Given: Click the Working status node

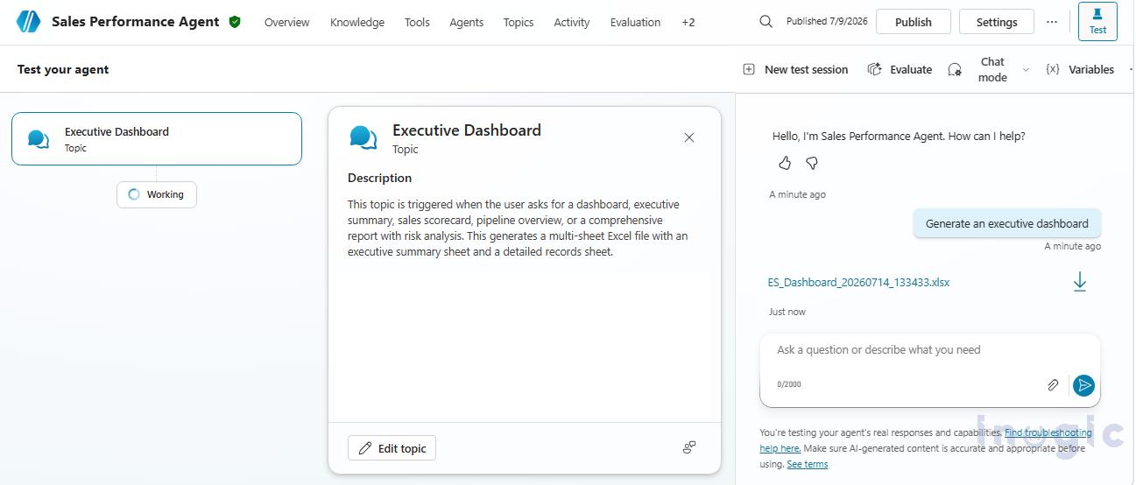Looking at the screenshot, I should point(157,194).
